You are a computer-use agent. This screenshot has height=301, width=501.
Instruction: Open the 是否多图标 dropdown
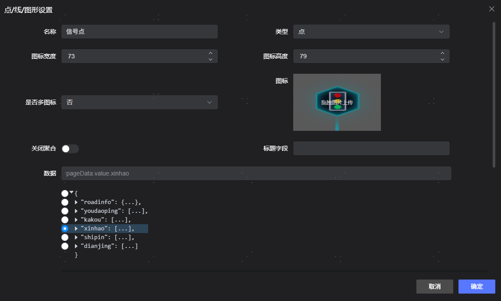tap(139, 102)
